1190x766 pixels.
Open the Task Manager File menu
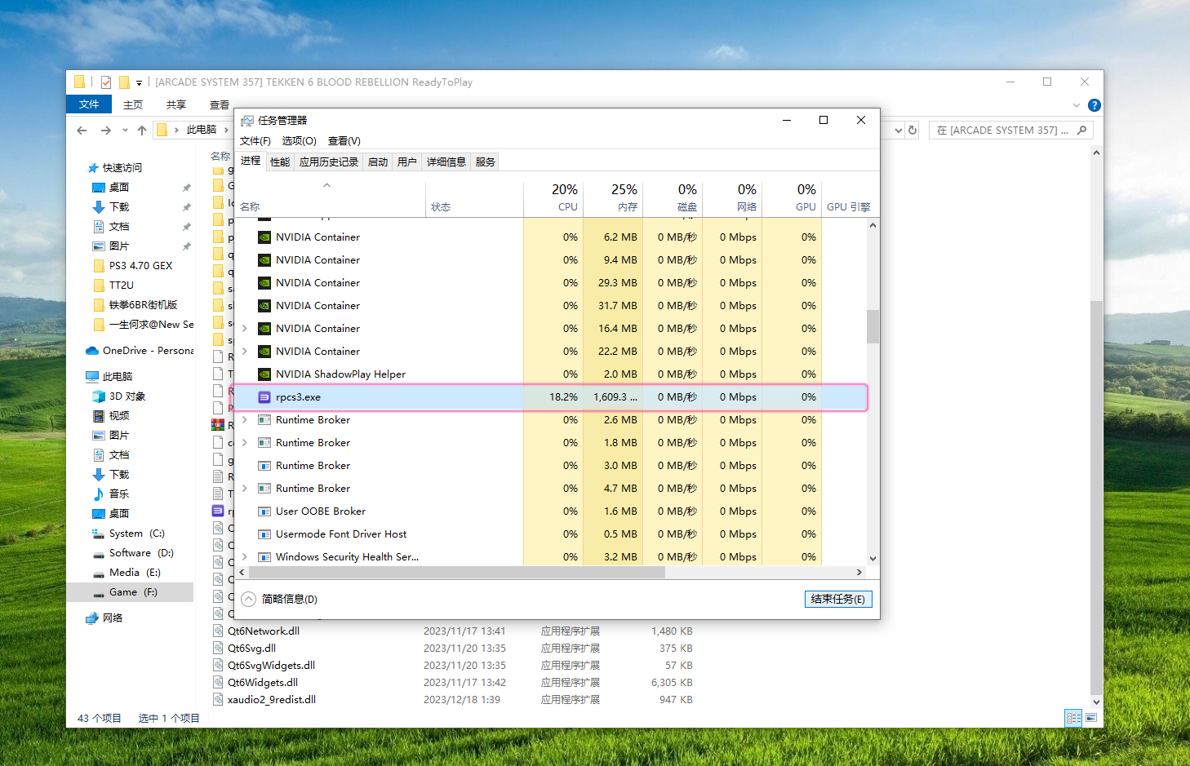point(255,141)
